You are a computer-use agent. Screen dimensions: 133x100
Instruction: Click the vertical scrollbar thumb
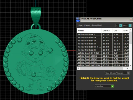tap(131, 38)
